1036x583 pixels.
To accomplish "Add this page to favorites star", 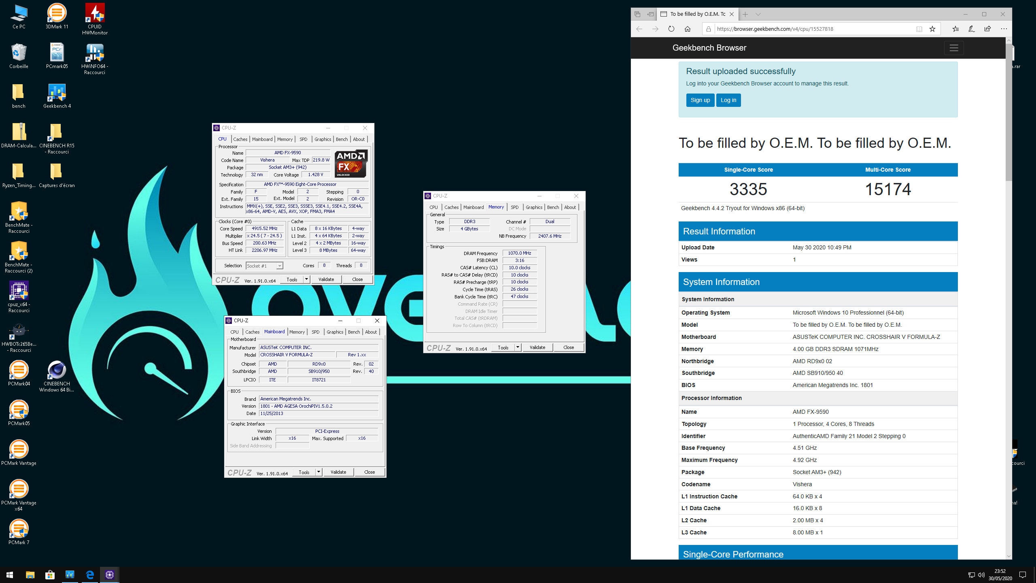I will click(x=932, y=29).
